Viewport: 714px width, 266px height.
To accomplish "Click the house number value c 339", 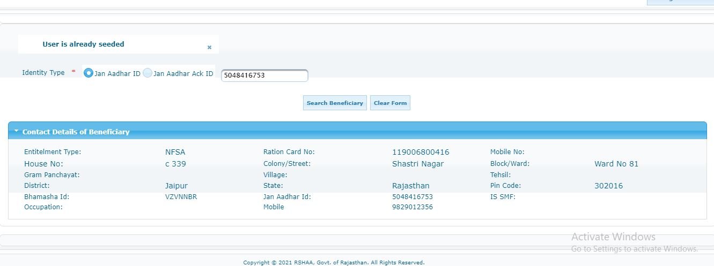I will pyautogui.click(x=175, y=164).
